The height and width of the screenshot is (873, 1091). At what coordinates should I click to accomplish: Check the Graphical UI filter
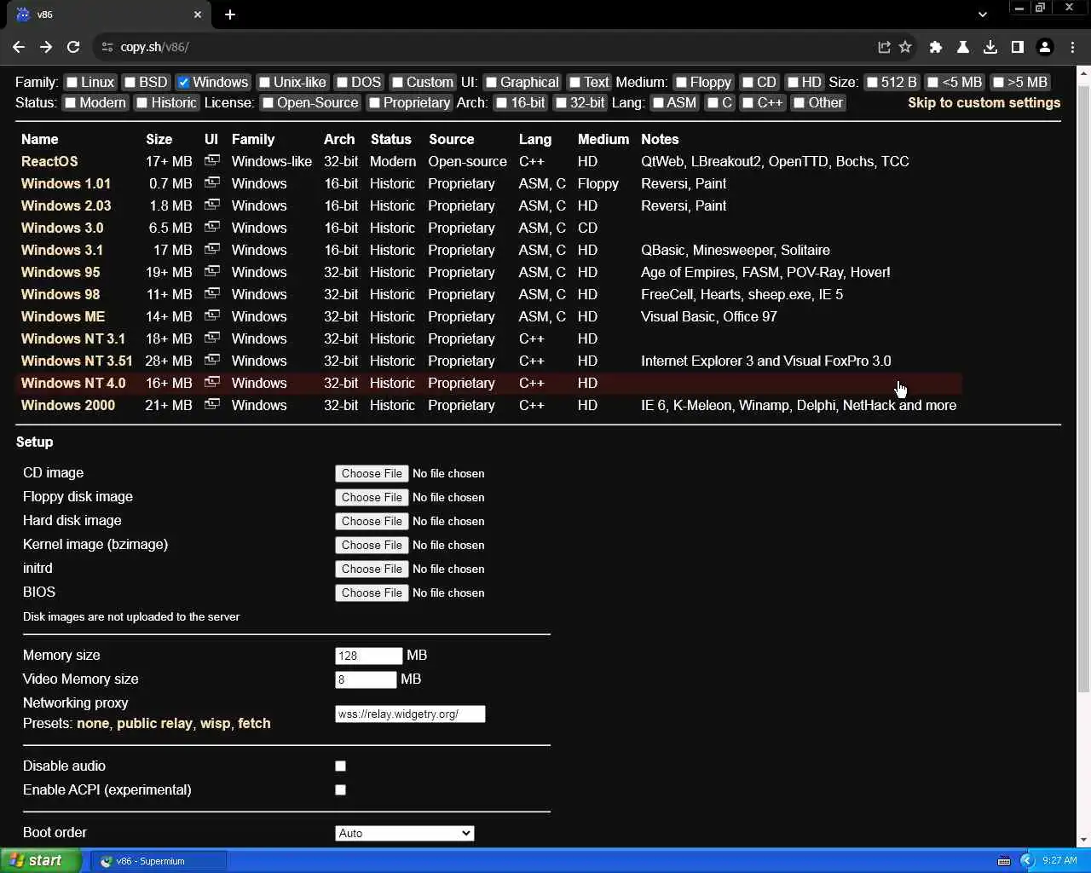click(491, 83)
